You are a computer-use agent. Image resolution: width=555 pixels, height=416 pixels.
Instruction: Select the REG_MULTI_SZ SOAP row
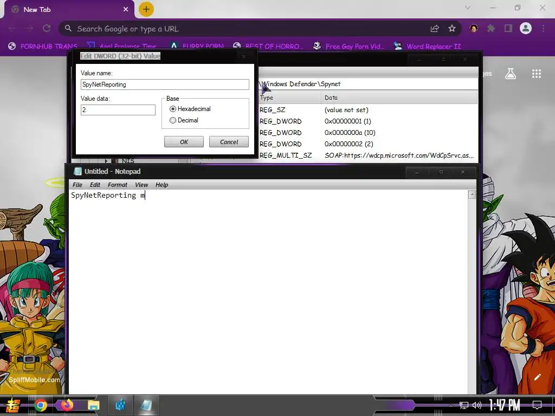pyautogui.click(x=368, y=155)
